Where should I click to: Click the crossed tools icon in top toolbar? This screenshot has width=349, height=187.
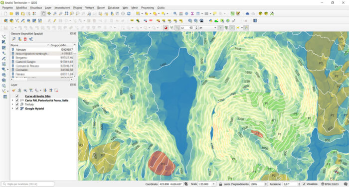click(x=272, y=14)
